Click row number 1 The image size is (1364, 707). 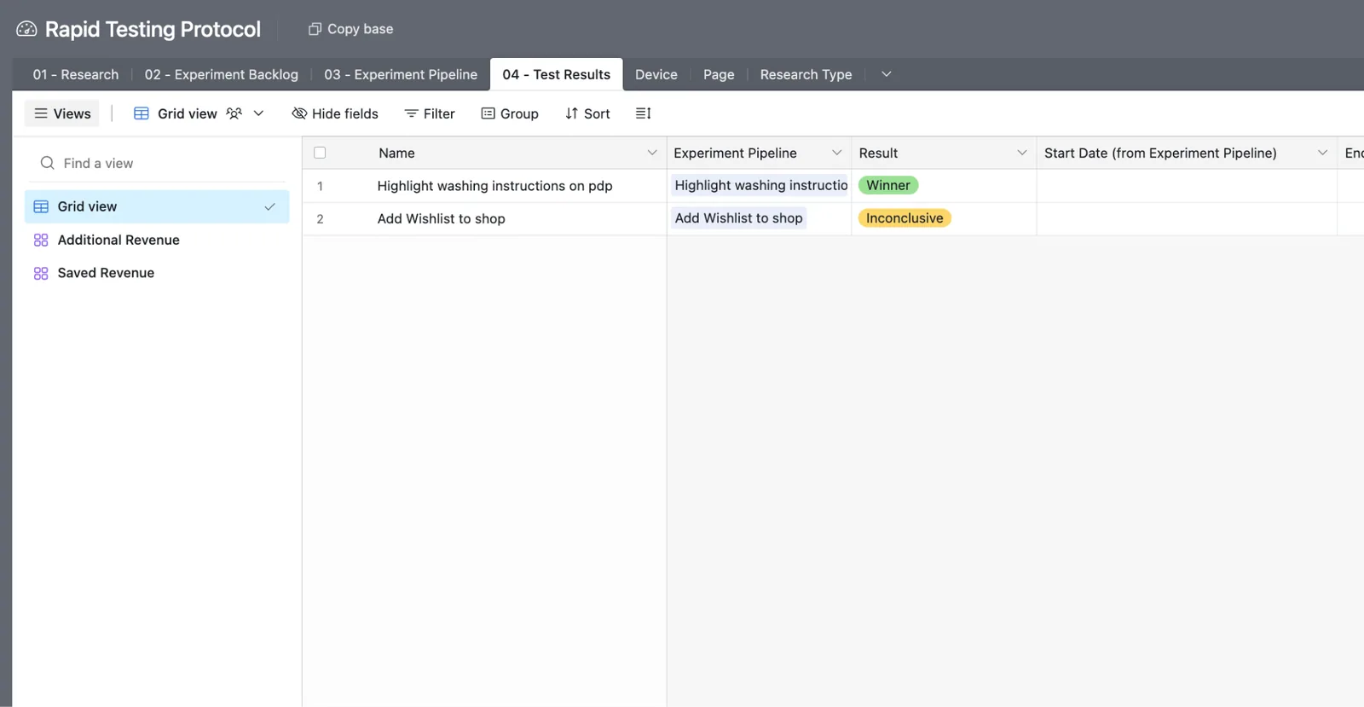click(320, 186)
